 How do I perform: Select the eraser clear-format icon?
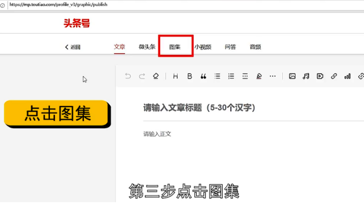click(156, 76)
